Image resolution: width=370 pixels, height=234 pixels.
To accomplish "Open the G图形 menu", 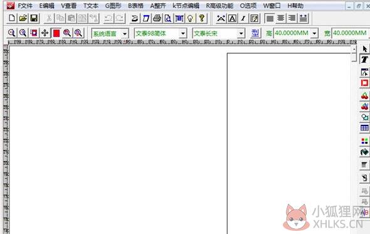I will coord(113,6).
